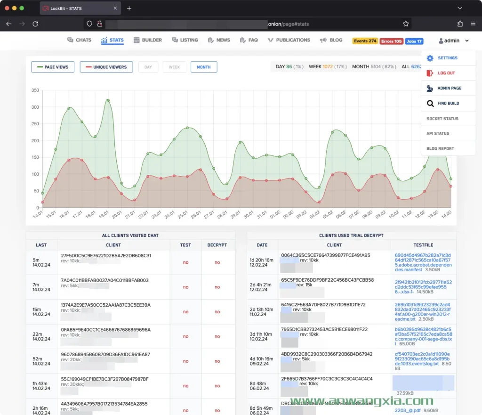Image resolution: width=482 pixels, height=415 pixels.
Task: Click the listing icon beside LISTING
Action: point(175,40)
